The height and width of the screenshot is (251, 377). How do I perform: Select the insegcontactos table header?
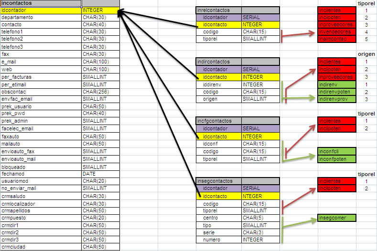pyautogui.click(x=218, y=181)
